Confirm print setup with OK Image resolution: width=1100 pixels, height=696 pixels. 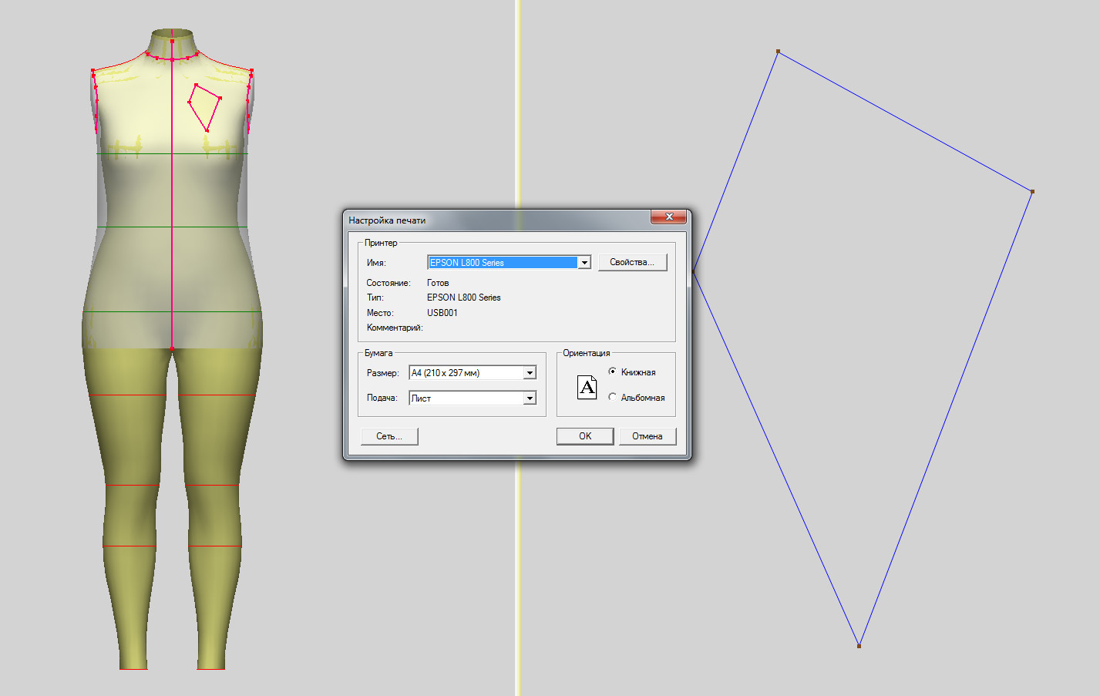[x=585, y=436]
